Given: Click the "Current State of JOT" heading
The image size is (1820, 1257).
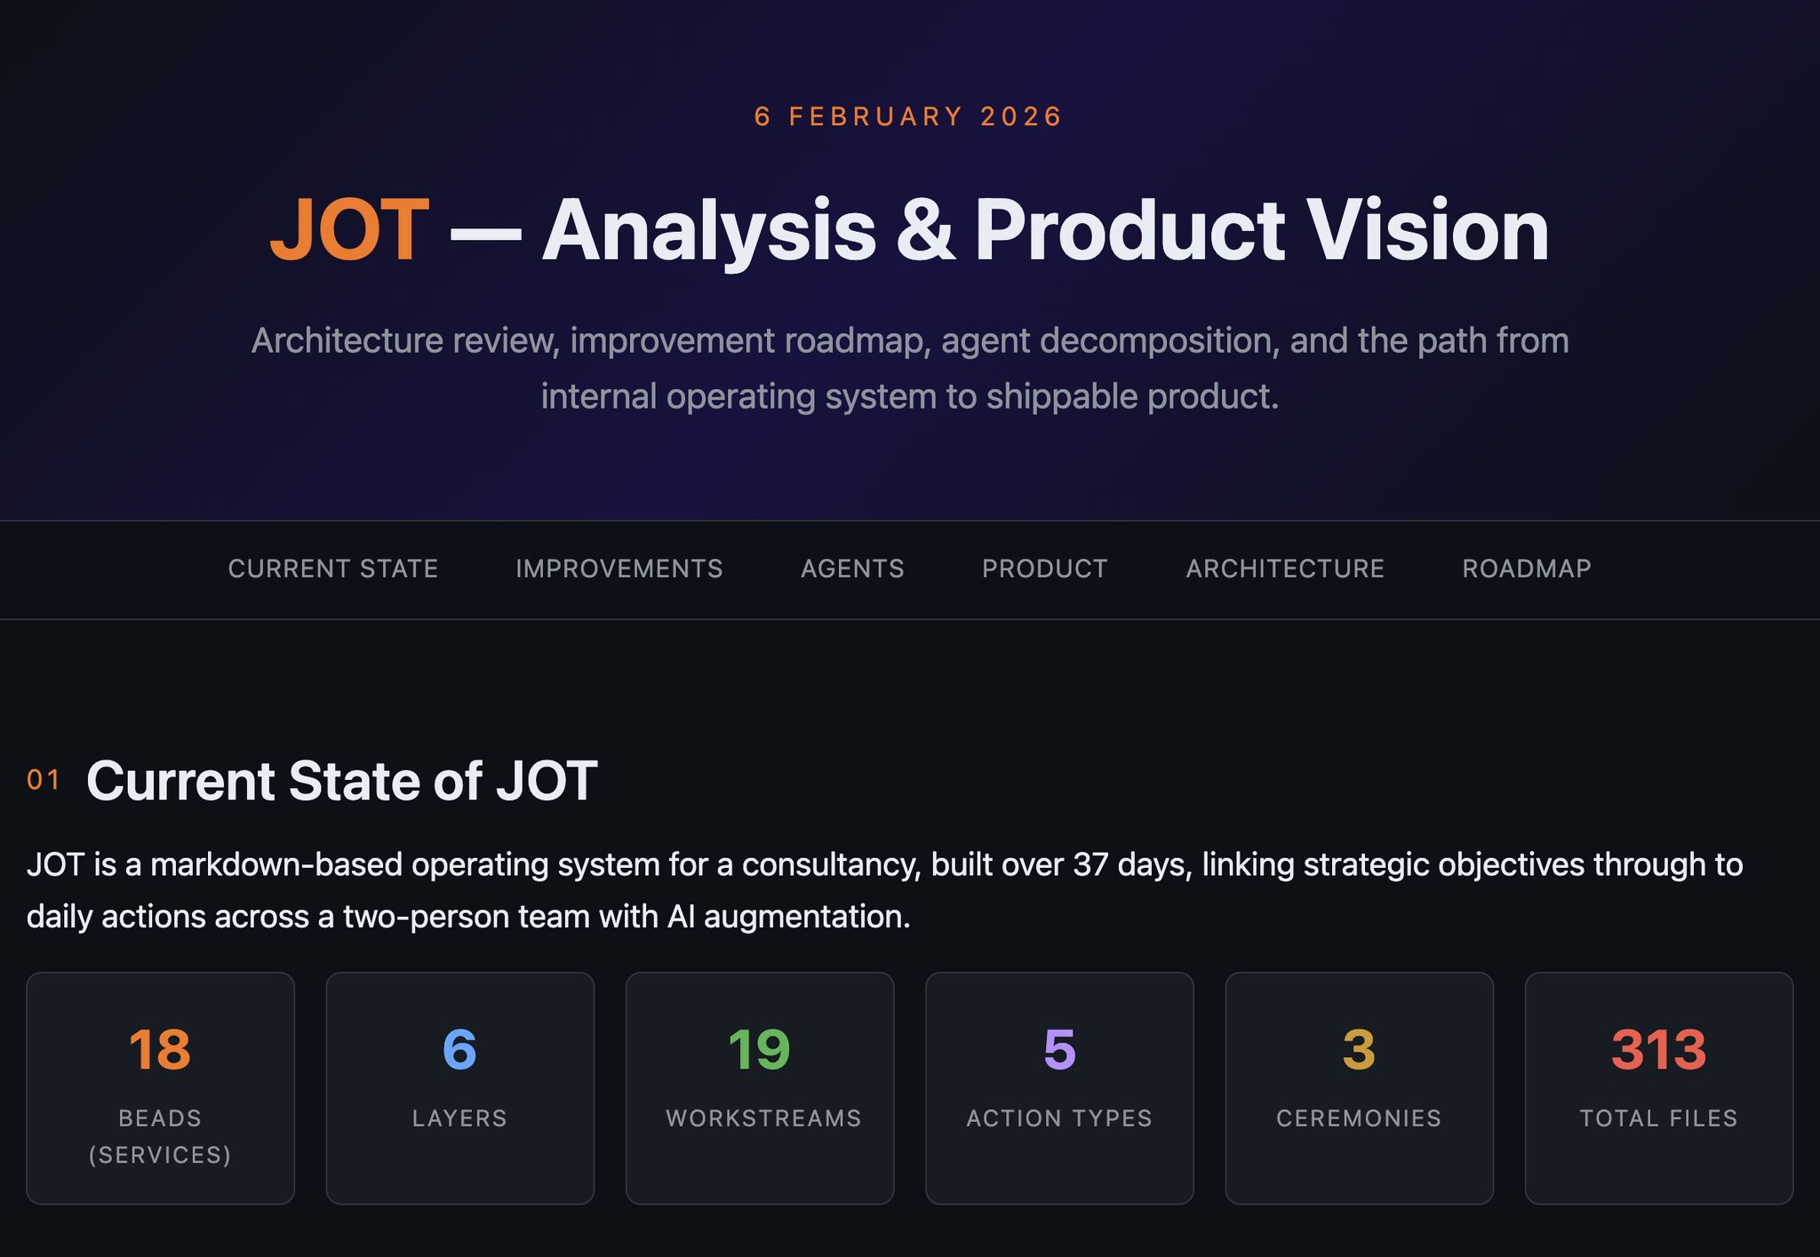Looking at the screenshot, I should pyautogui.click(x=341, y=781).
